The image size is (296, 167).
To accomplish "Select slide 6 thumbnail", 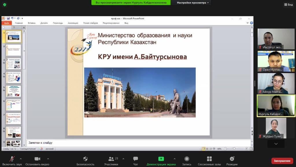I will [13, 105].
